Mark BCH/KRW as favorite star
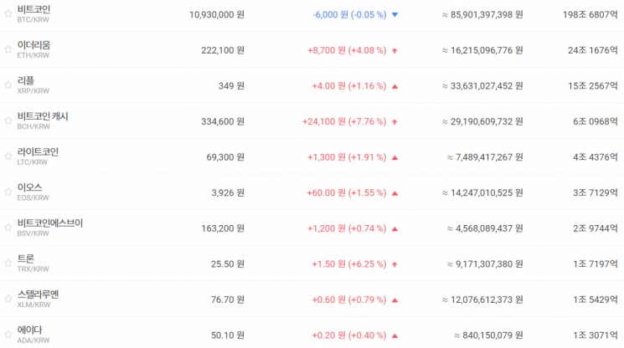Image resolution: width=624 pixels, height=348 pixels. 8,120
